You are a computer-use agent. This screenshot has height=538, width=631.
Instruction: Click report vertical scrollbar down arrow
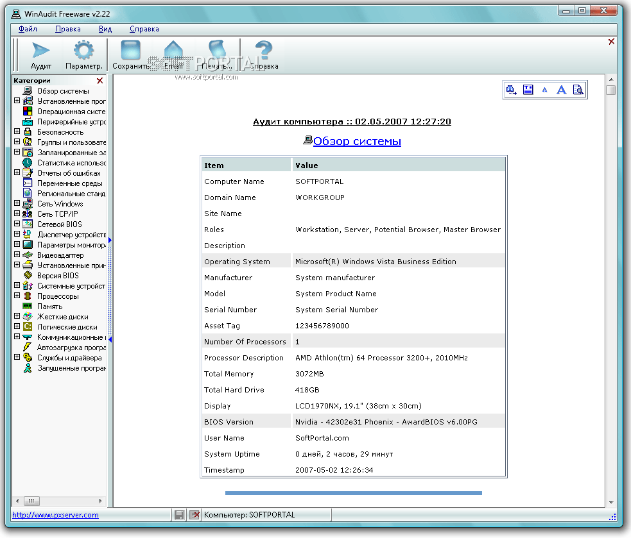point(611,503)
